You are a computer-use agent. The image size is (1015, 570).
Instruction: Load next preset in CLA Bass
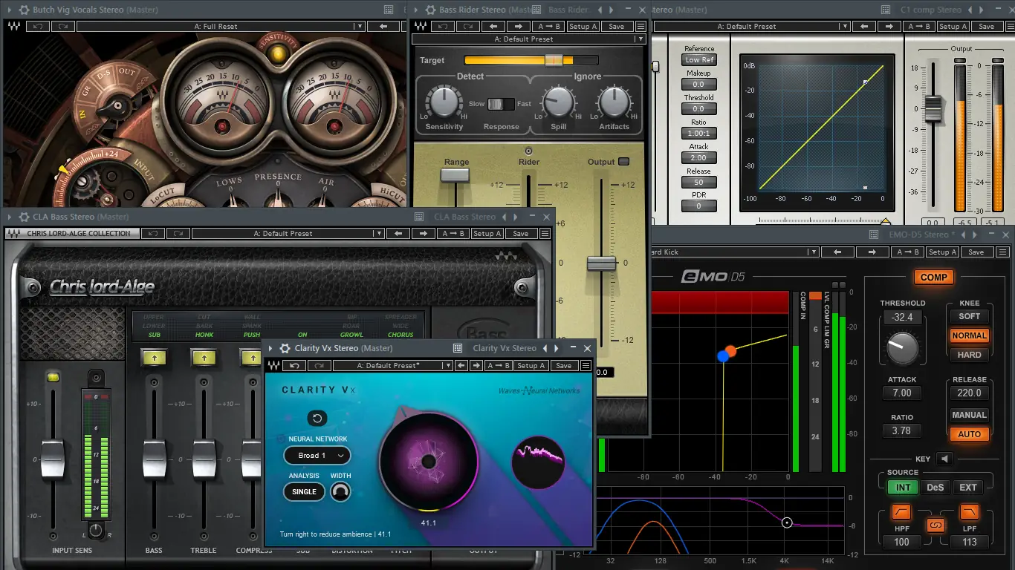pos(424,233)
